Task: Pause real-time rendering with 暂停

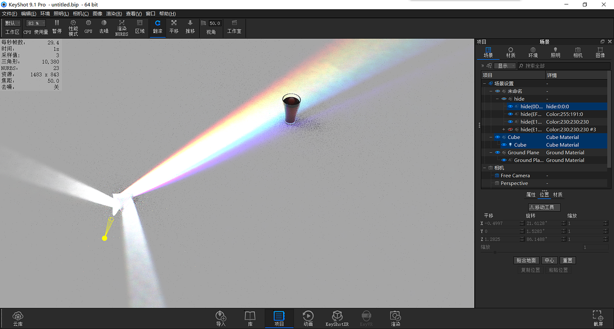Action: point(57,27)
